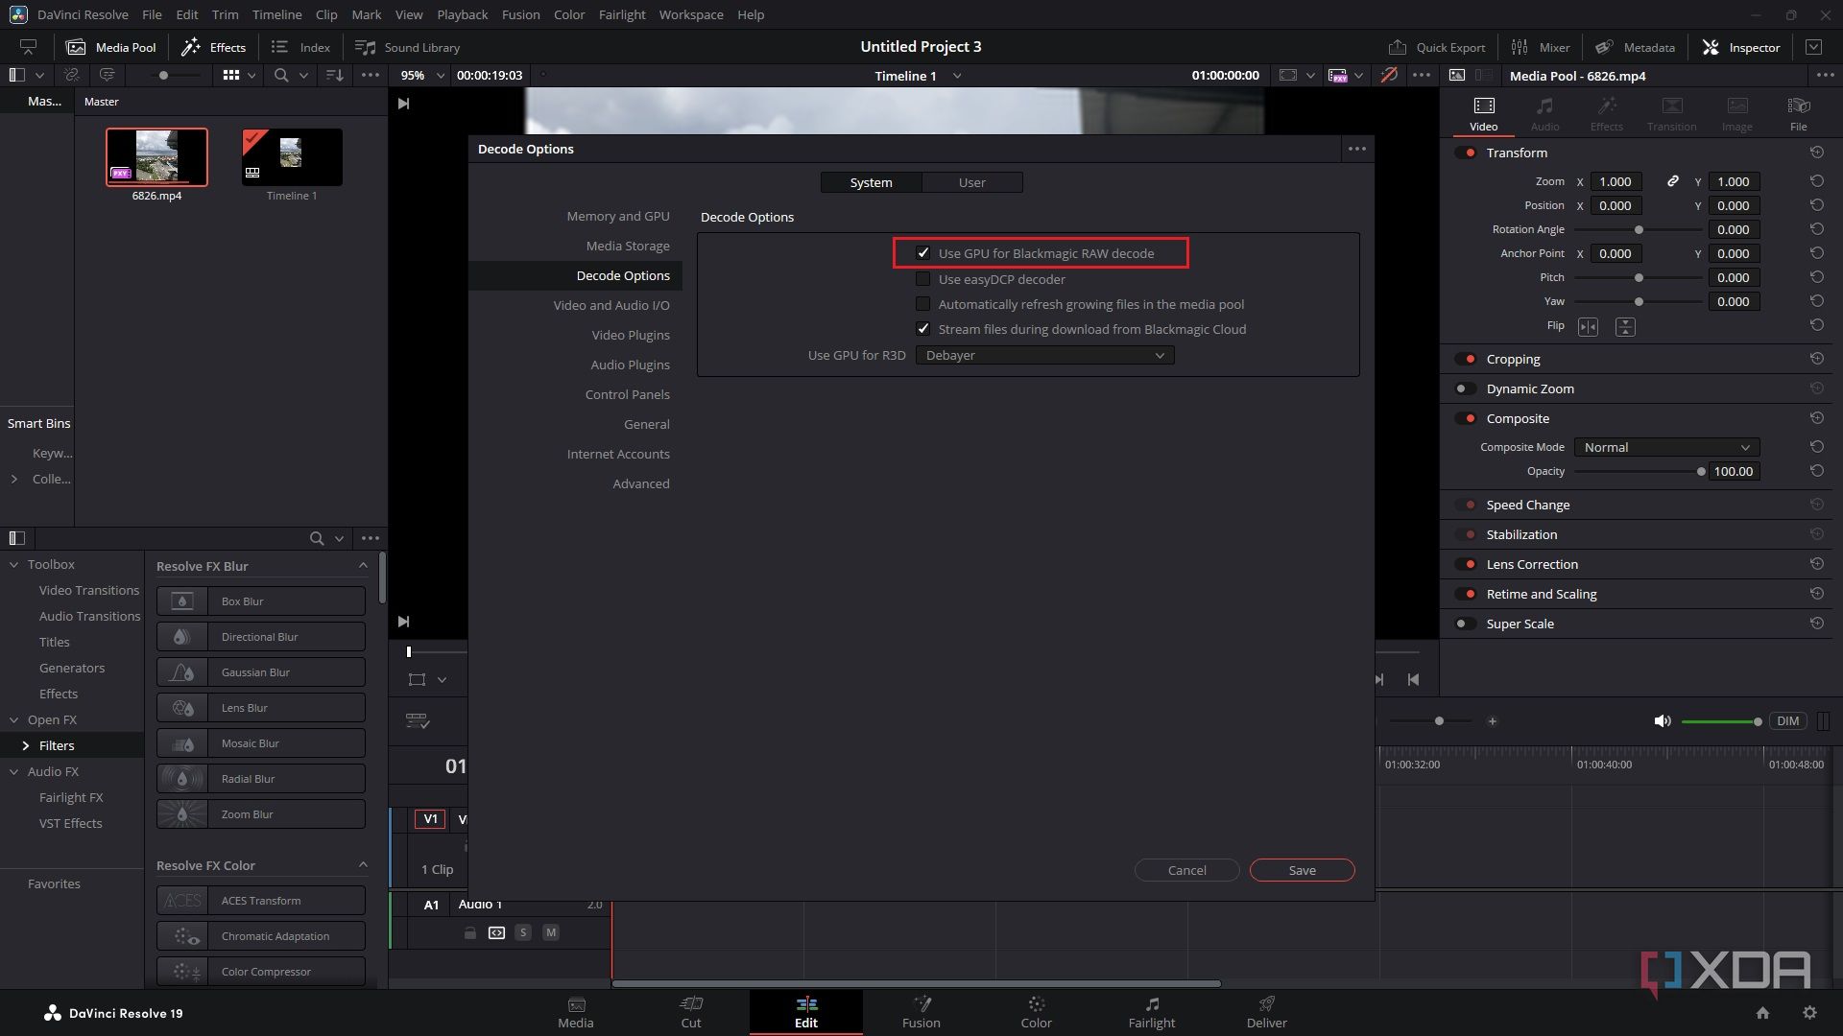Enable the easyDCP decoder checkbox
The height and width of the screenshot is (1036, 1843).
coord(923,278)
